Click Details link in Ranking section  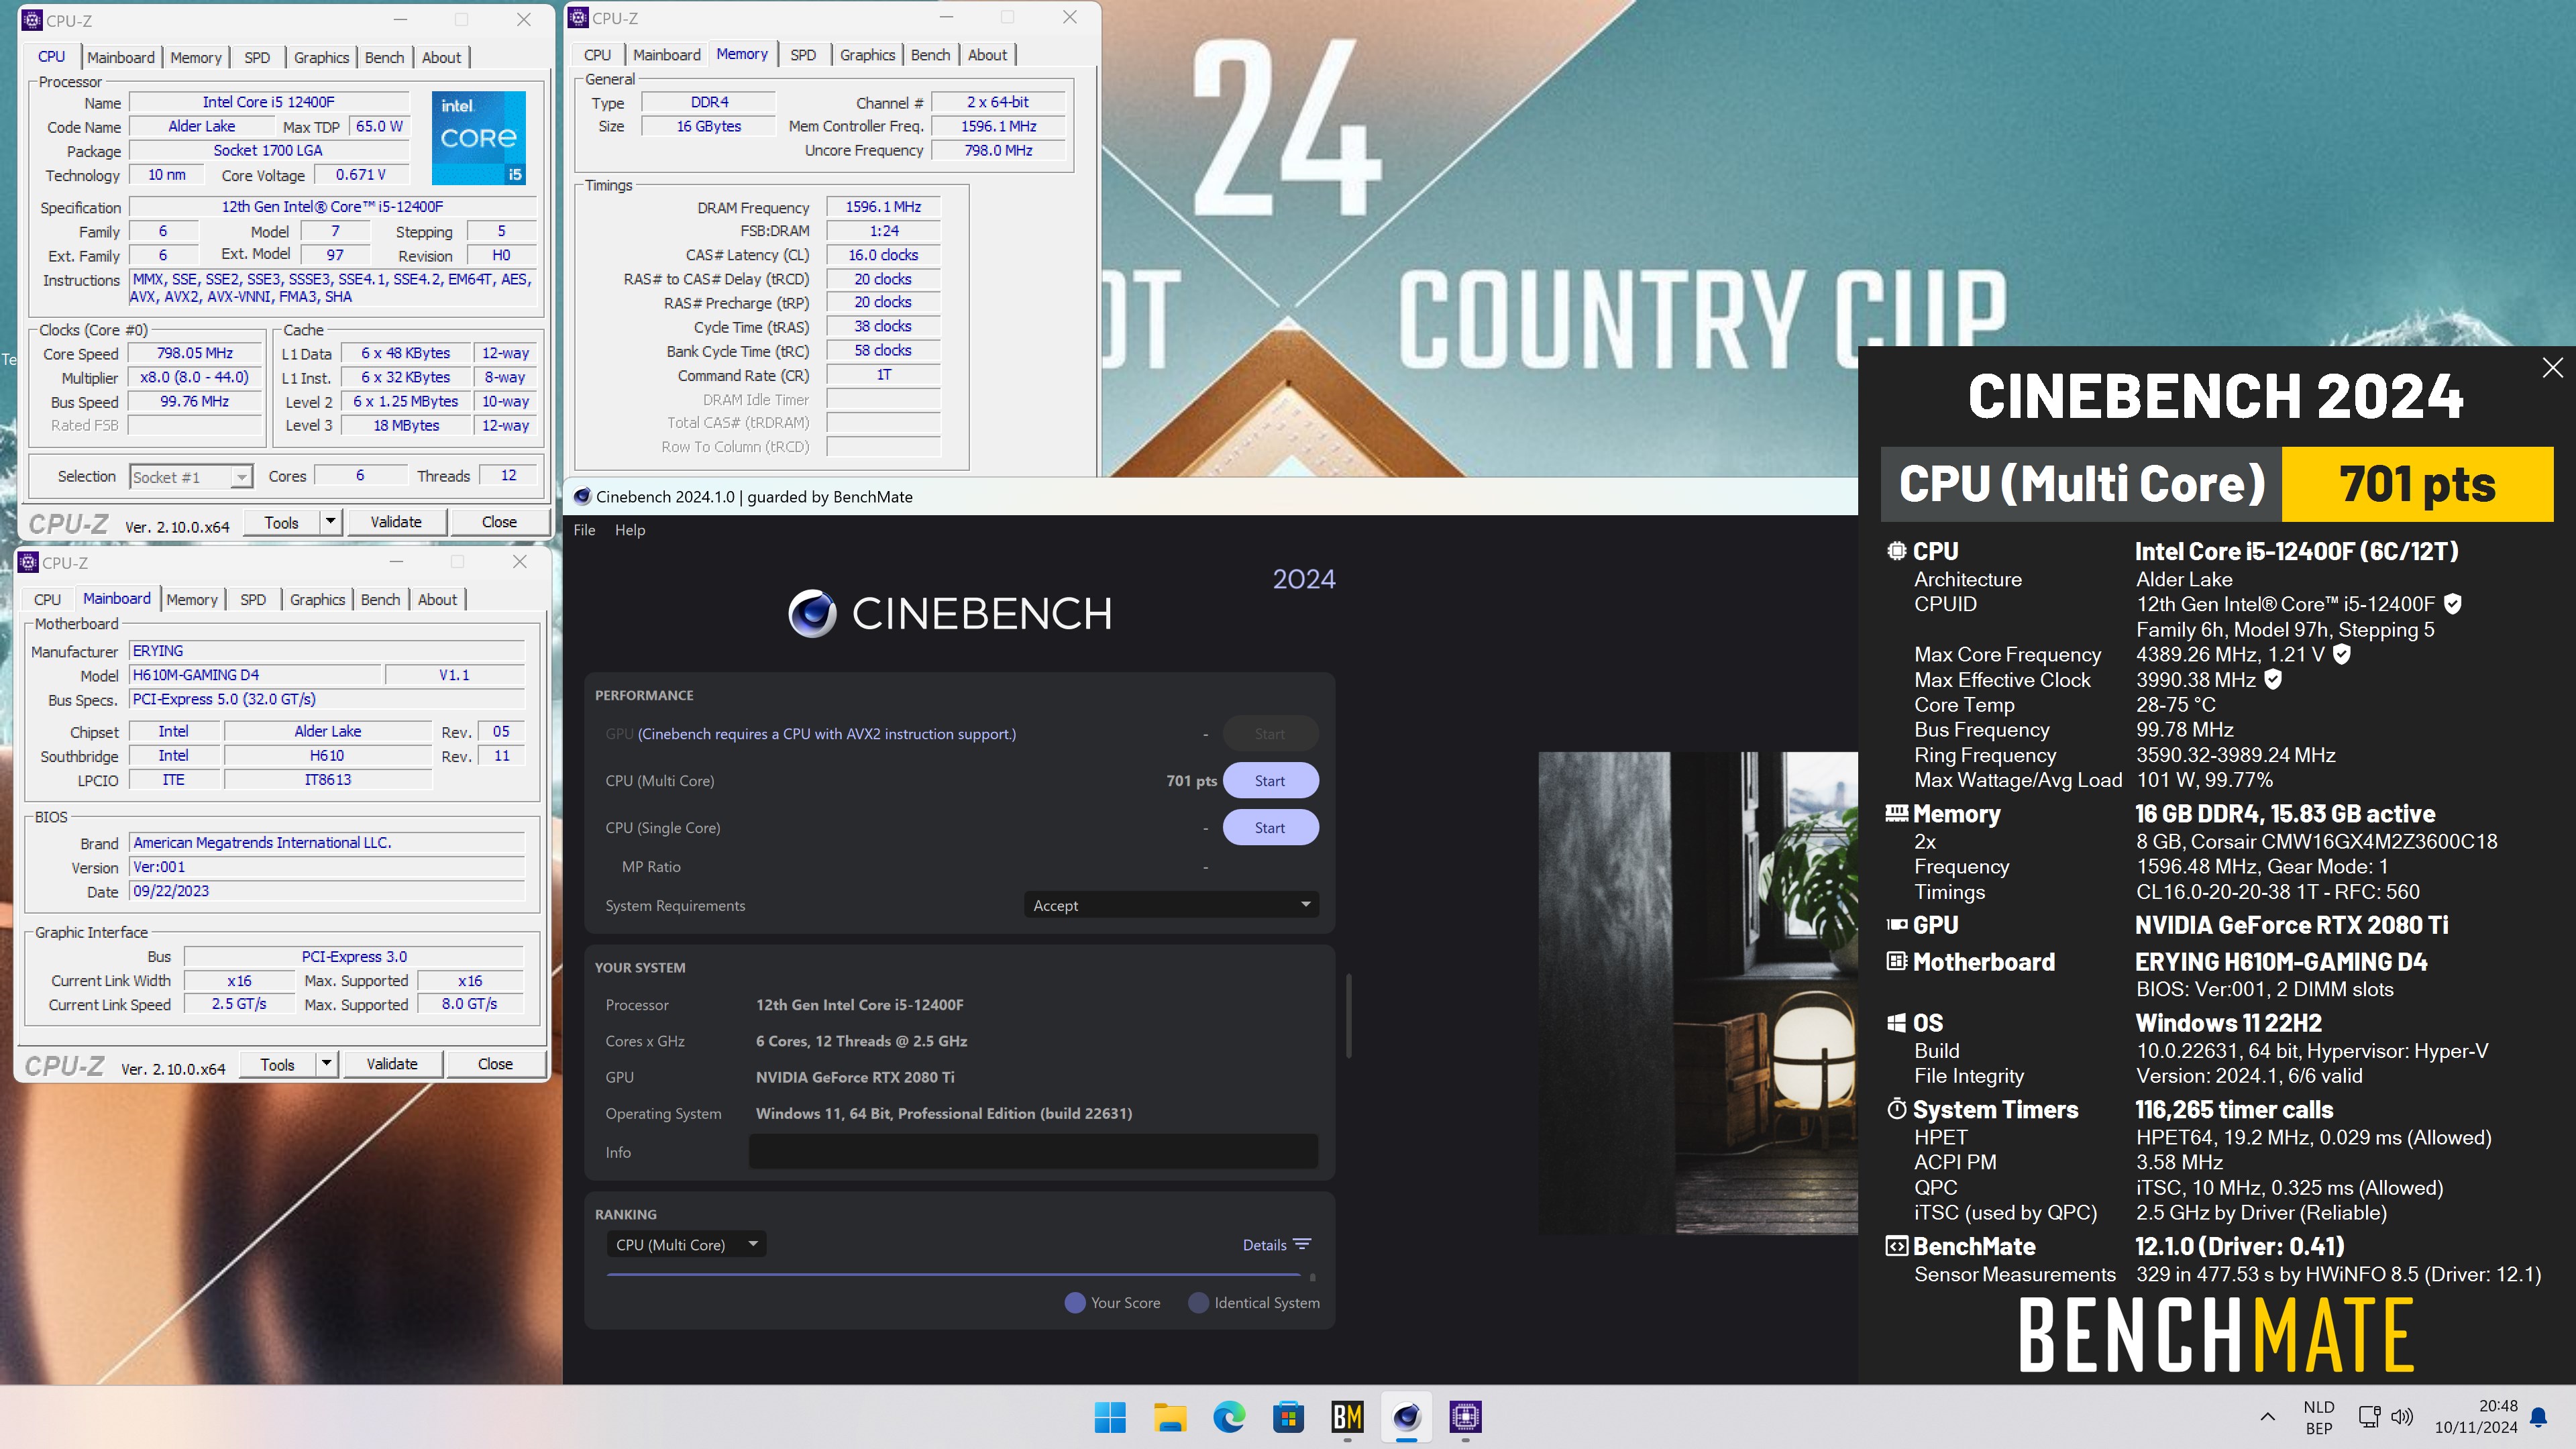tap(1264, 1244)
